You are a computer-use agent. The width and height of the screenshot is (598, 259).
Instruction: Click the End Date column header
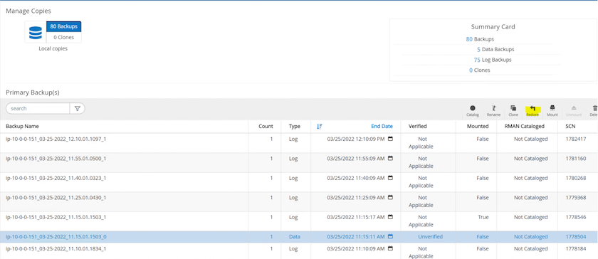(382, 126)
